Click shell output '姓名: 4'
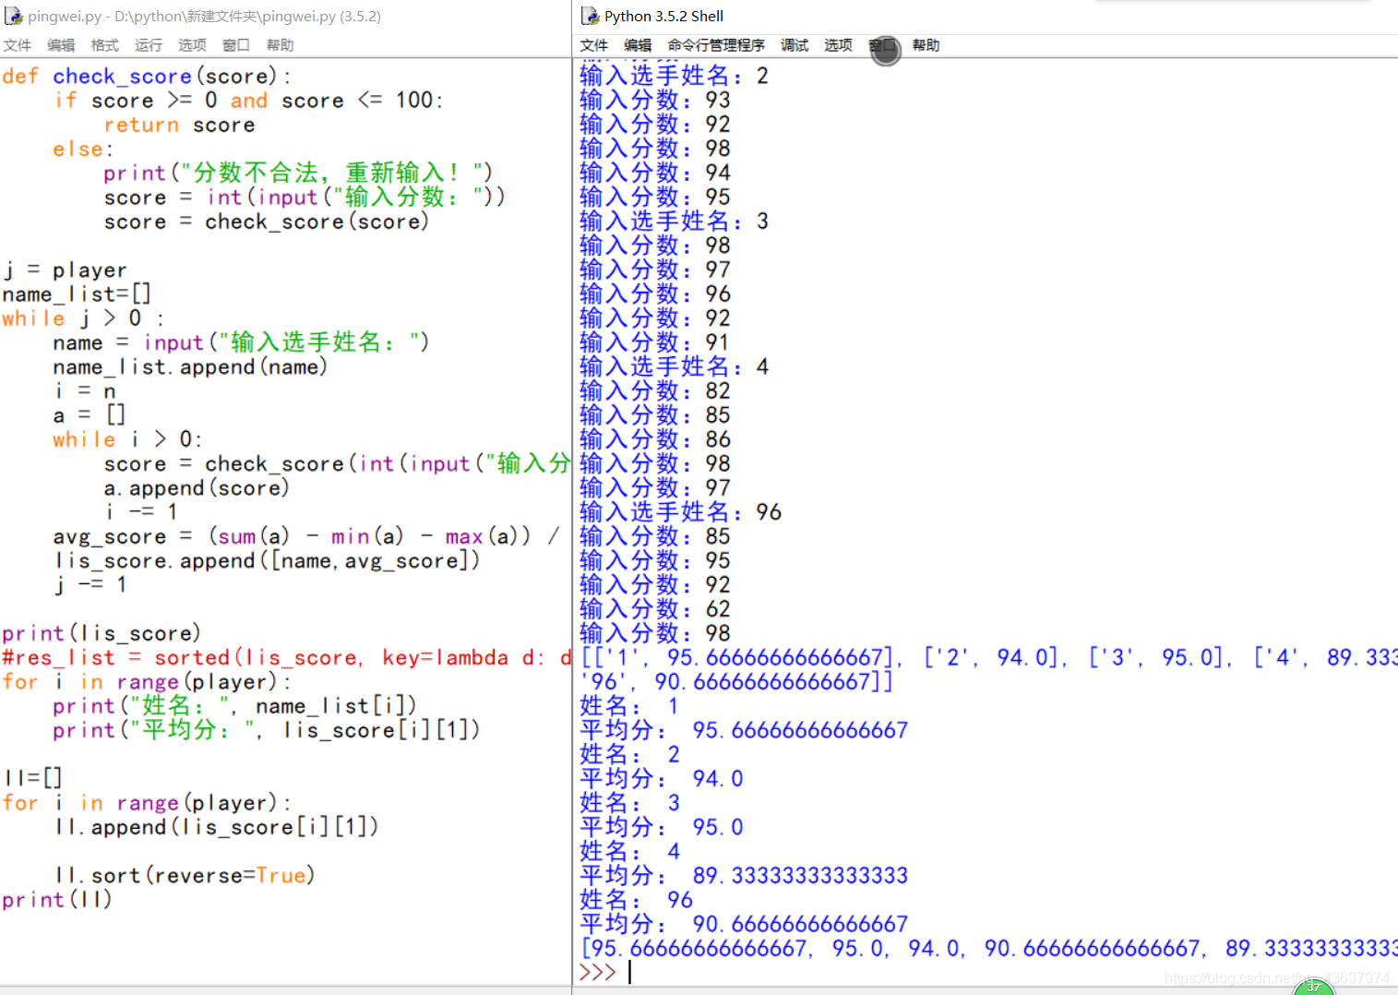The image size is (1398, 995). [629, 851]
